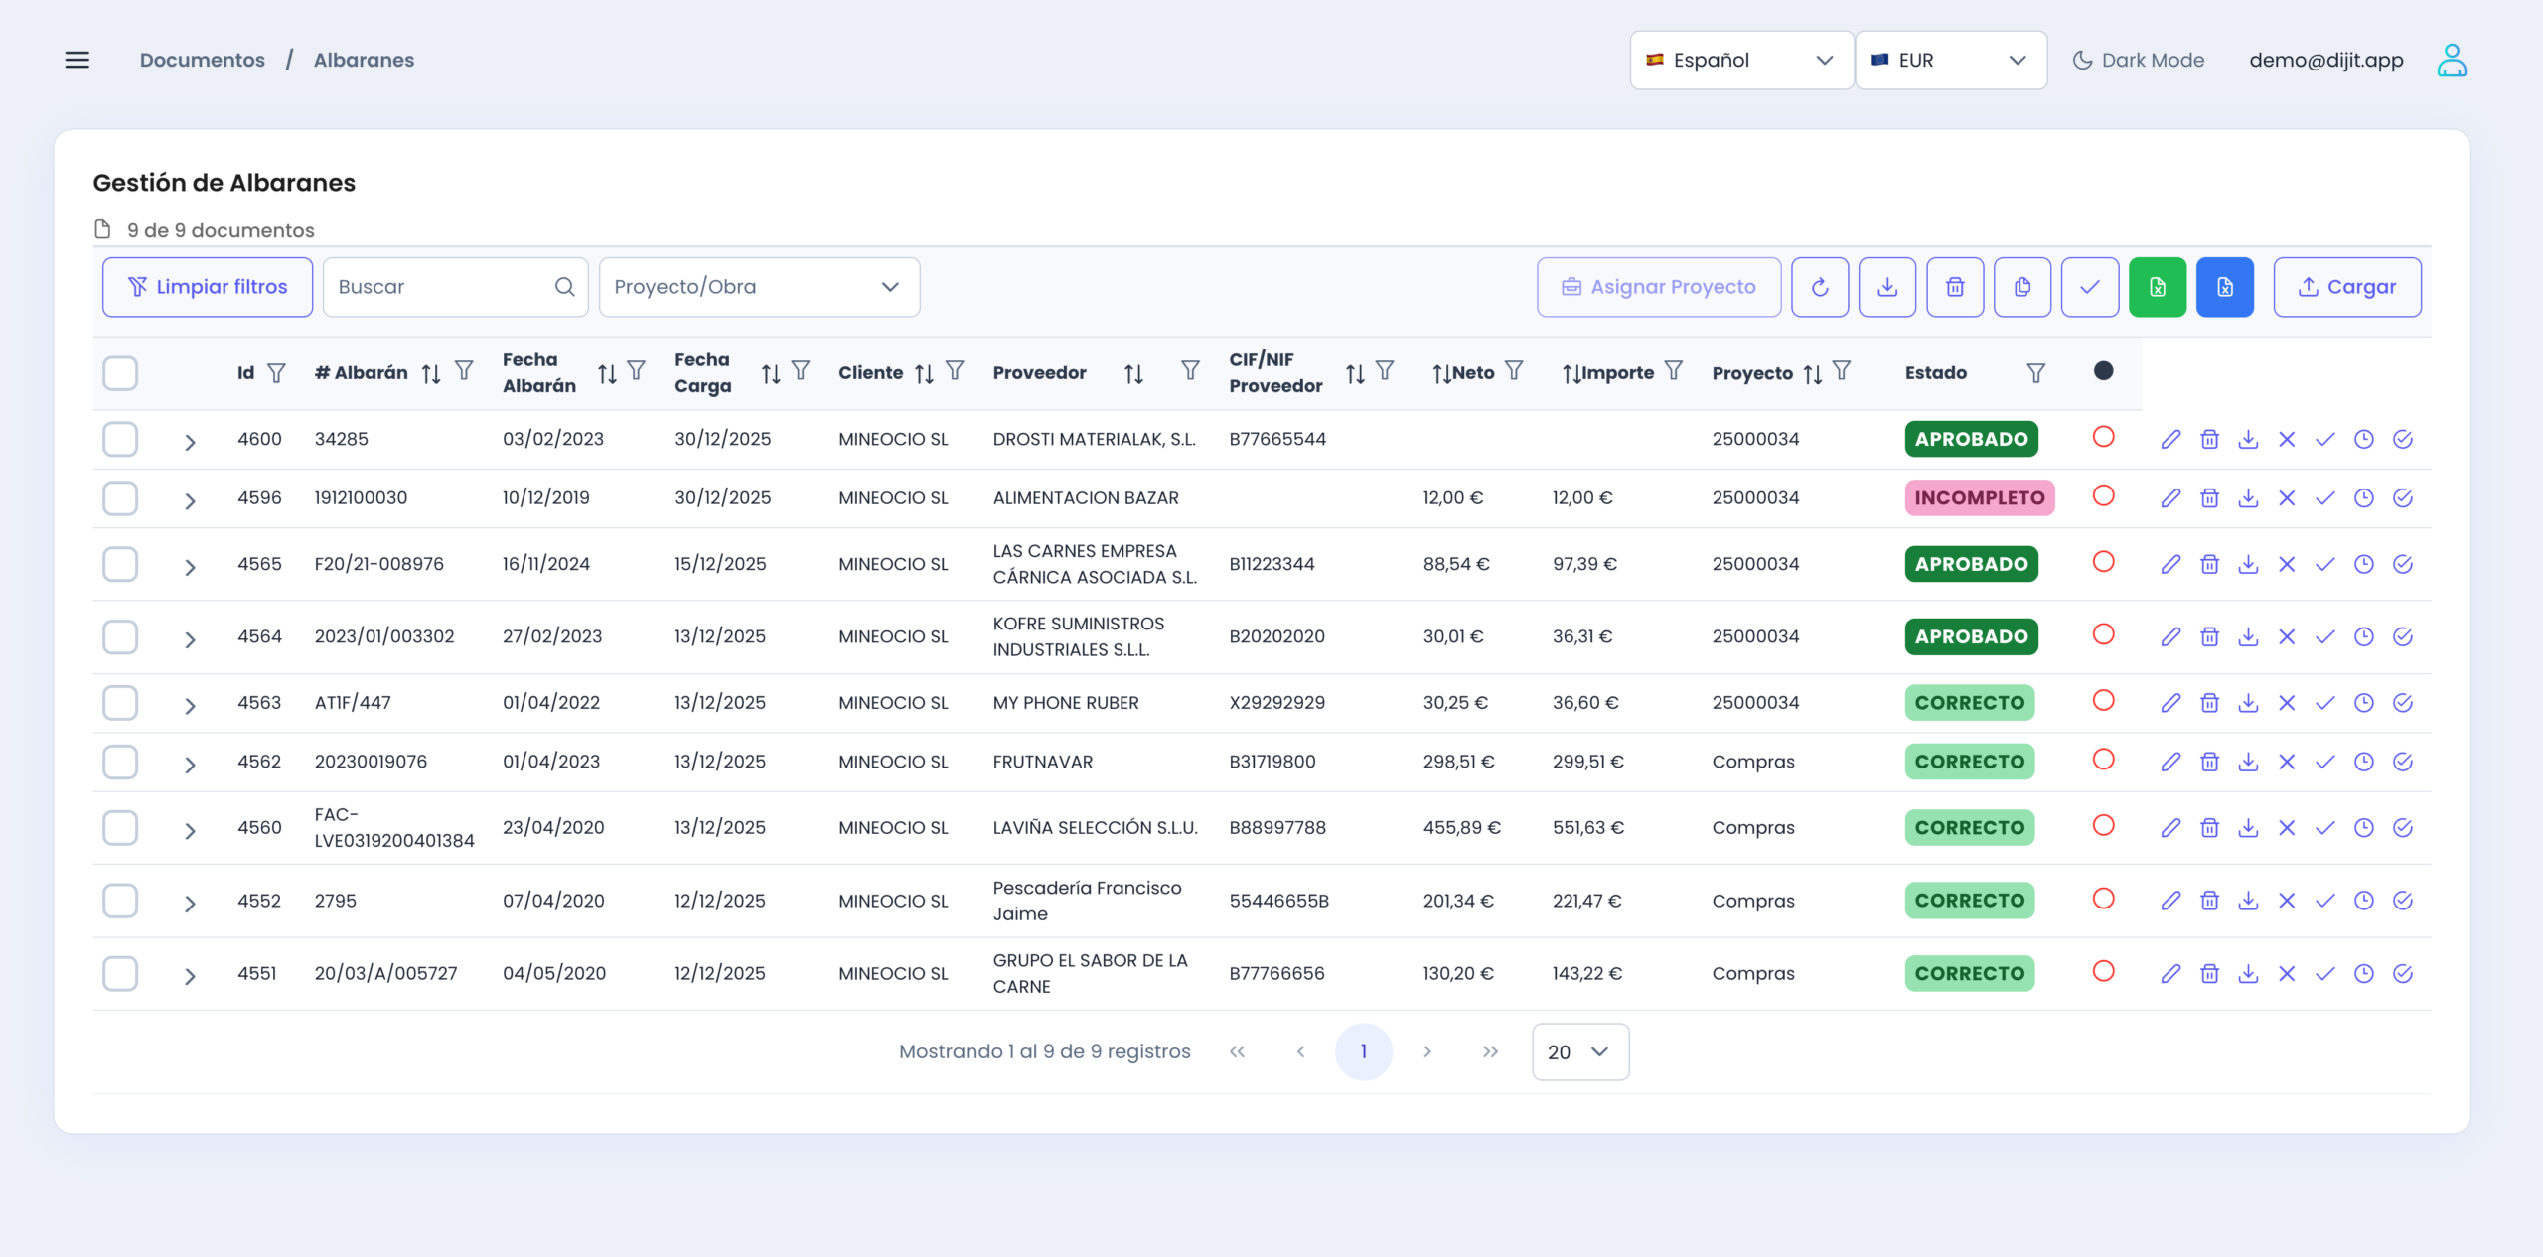Click the X reject icon for row 4563
The image size is (2543, 1257).
[x=2287, y=703]
